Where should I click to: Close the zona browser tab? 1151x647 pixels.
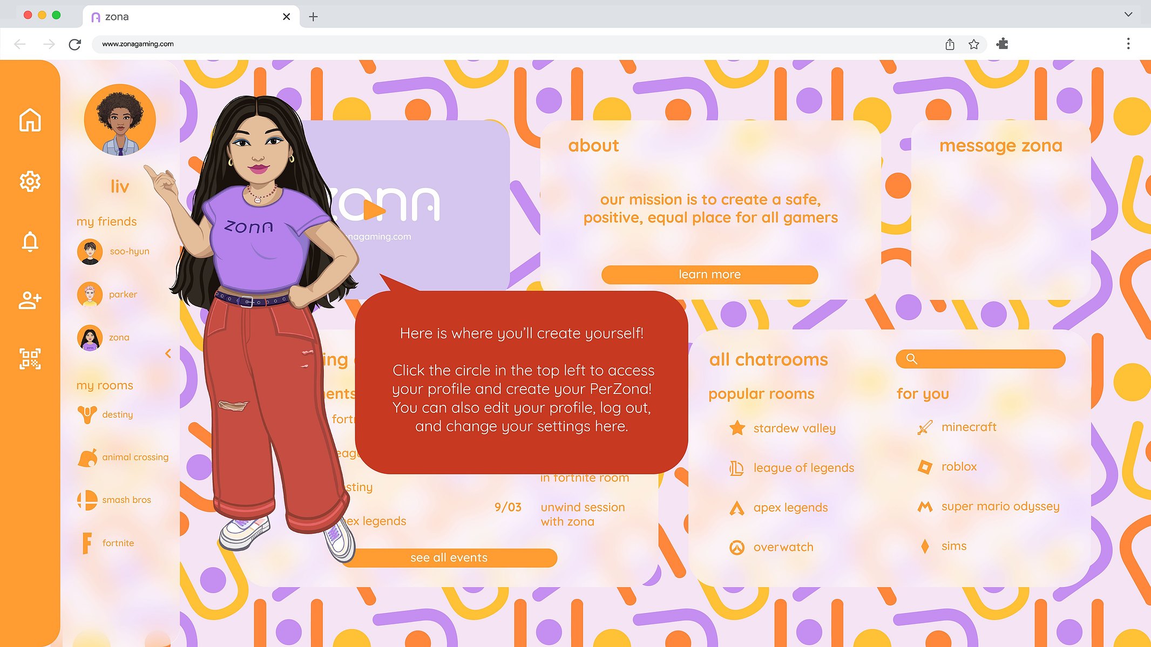coord(286,17)
